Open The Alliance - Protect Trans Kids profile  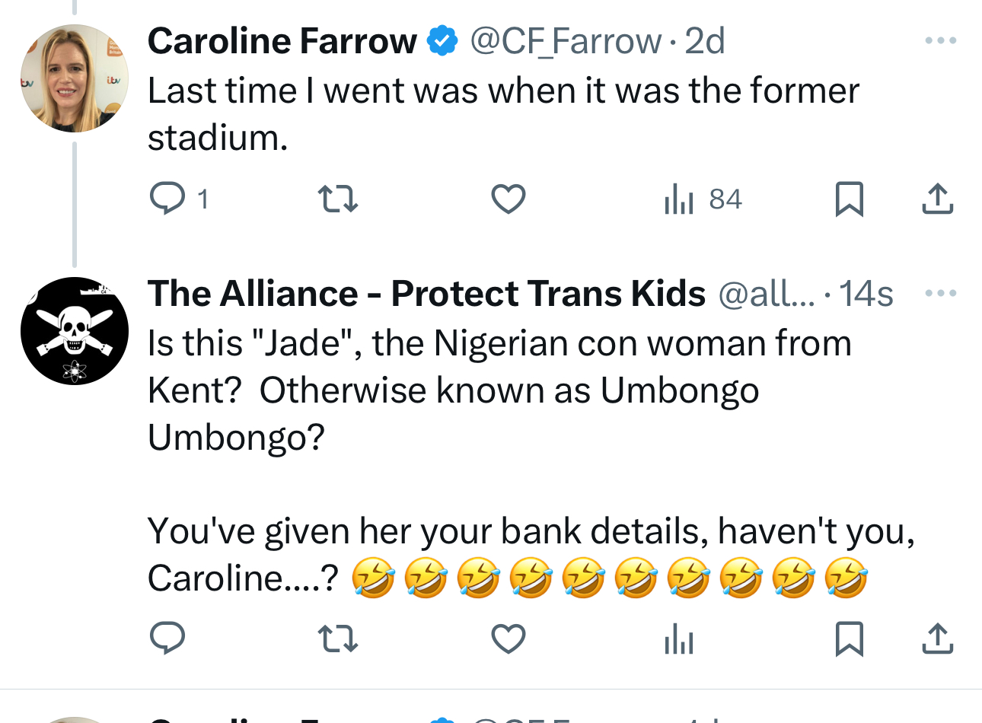pos(426,294)
